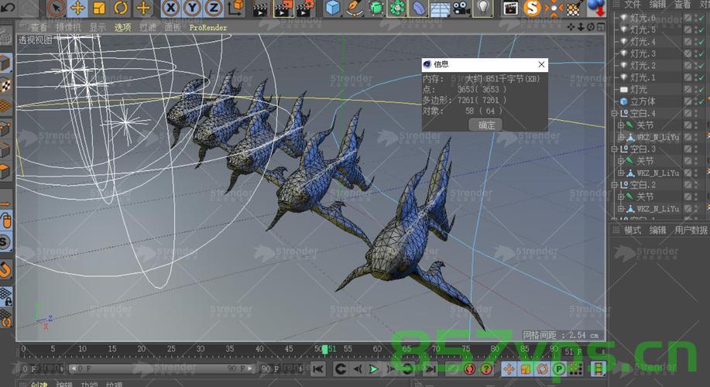710x387 pixels.
Task: Toggle green checkmark for 灯光.5
Action: tap(701, 29)
